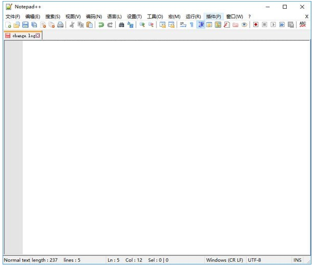Open the 文件(F) menu

[13, 16]
